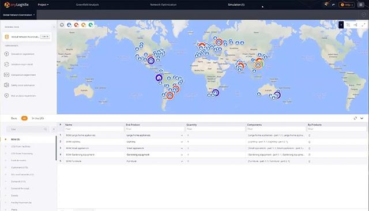369x211 pixels.
Task: Click the Global Network Examination scenario database icon
Action: [7, 37]
